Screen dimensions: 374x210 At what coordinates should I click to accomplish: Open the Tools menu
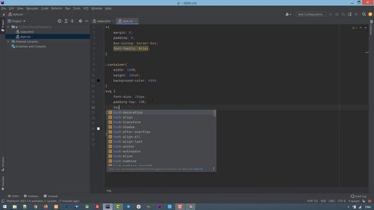coord(77,8)
